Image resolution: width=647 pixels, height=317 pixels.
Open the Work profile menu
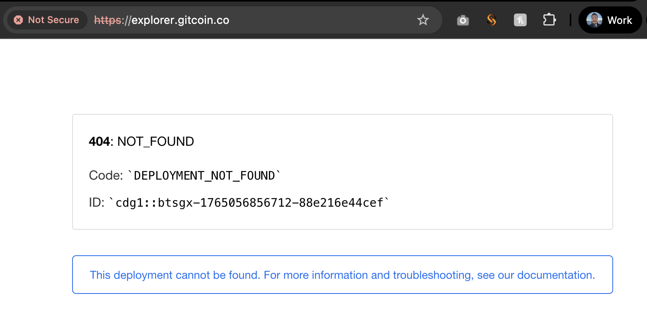(x=619, y=20)
